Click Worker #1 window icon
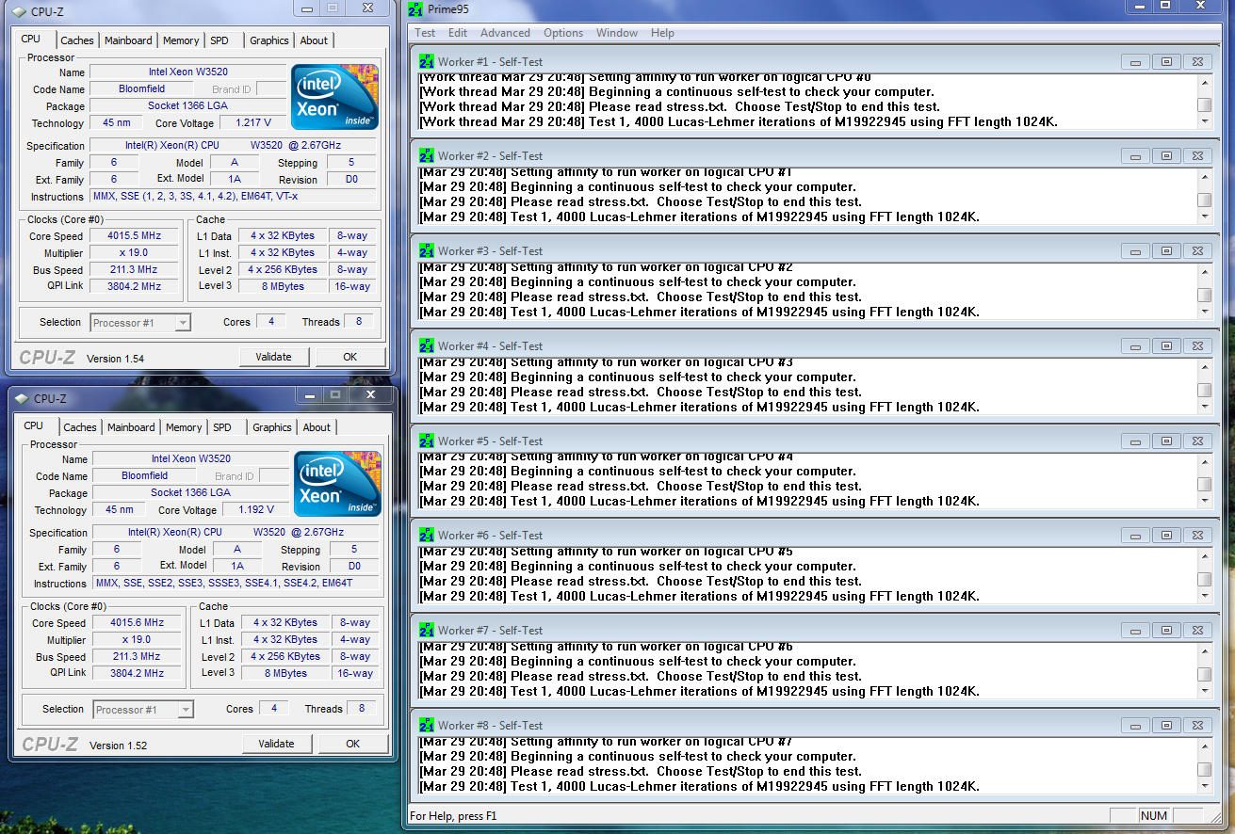Viewport: 1235px width, 834px height. point(427,61)
